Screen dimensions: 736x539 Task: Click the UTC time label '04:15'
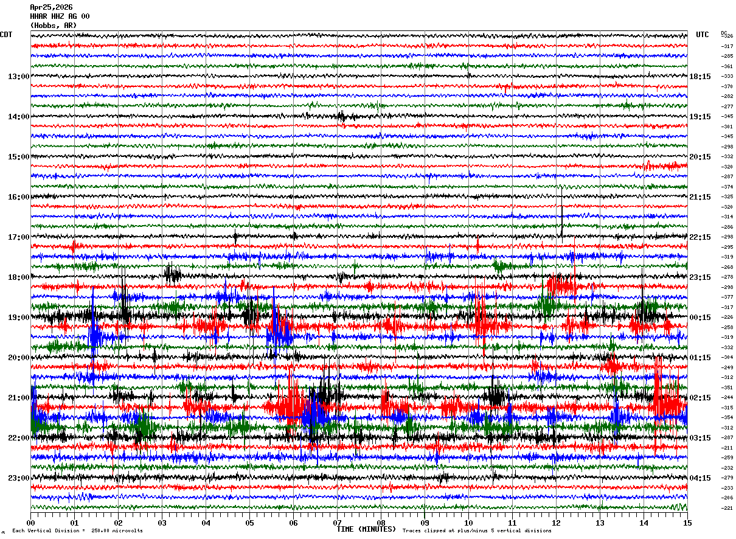coord(700,478)
